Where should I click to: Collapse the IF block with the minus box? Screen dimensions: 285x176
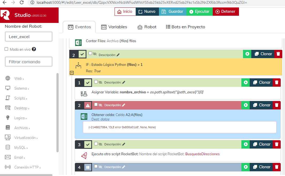point(72,73)
